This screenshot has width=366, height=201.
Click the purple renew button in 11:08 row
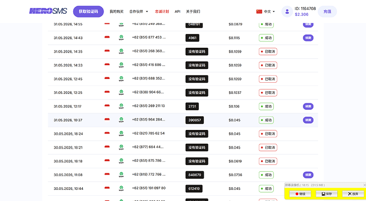pos(308,174)
